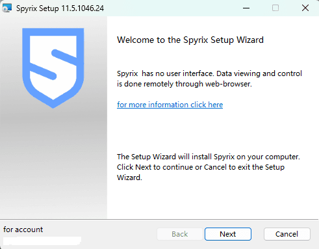This screenshot has width=319, height=249.
Task: Click the 'Spyrix has no user interface' paragraph
Action: [x=209, y=79]
